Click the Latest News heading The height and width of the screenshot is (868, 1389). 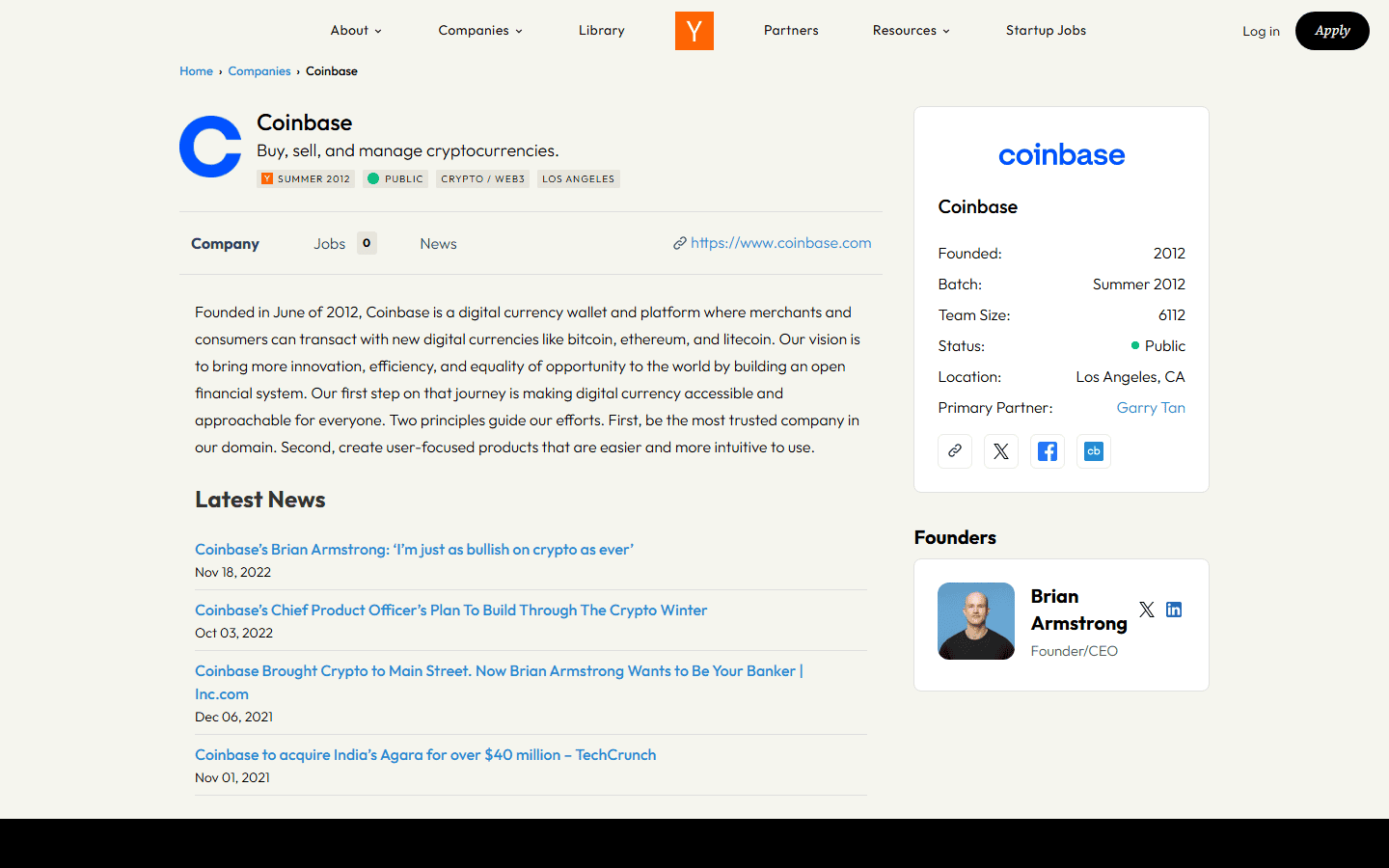click(x=260, y=500)
